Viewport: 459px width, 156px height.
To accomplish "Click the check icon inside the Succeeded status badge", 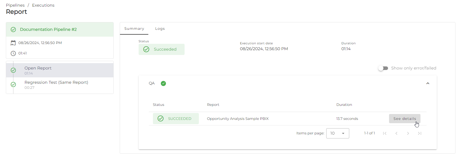I will point(146,49).
